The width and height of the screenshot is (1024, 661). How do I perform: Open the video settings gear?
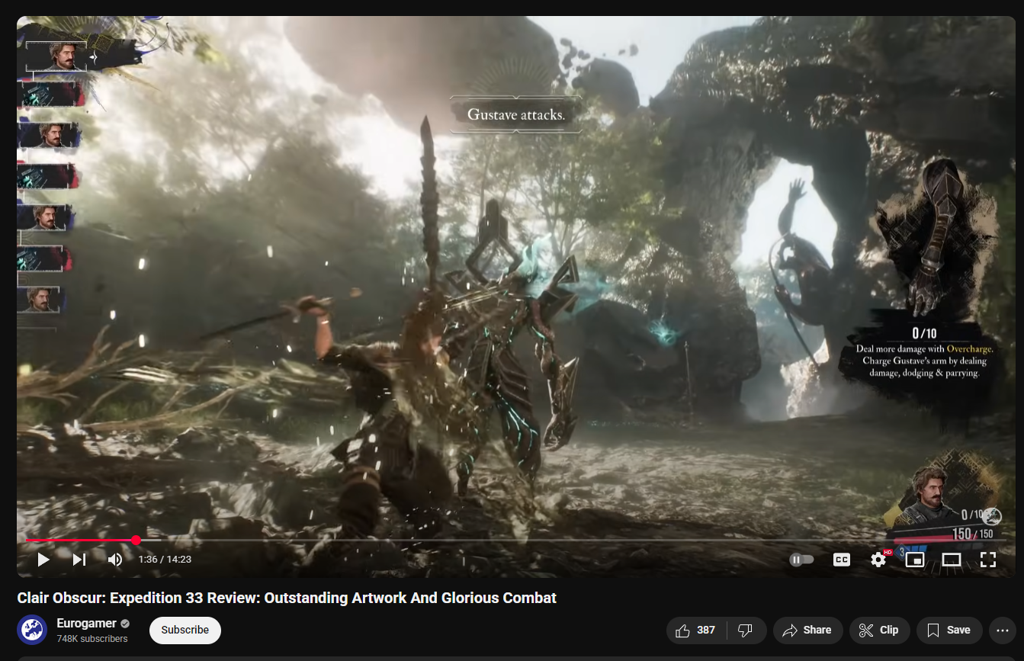tap(878, 560)
